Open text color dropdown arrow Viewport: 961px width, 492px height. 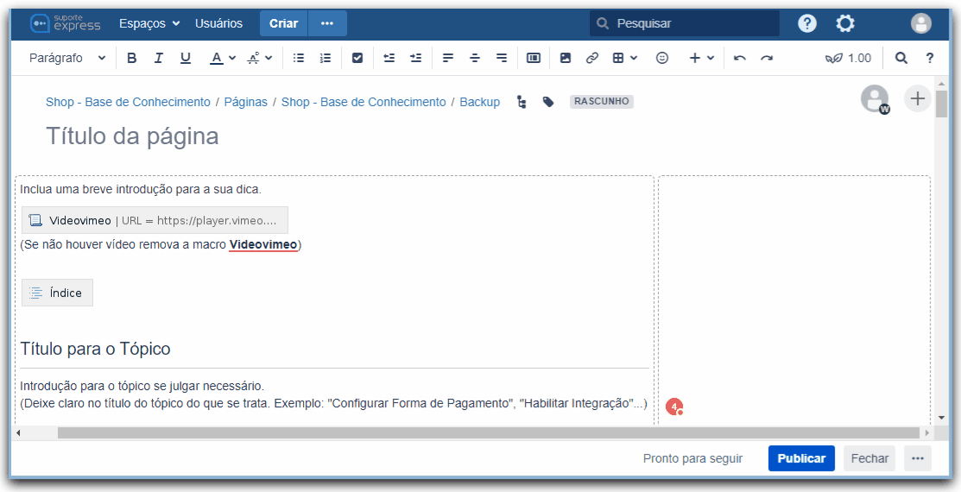click(232, 58)
